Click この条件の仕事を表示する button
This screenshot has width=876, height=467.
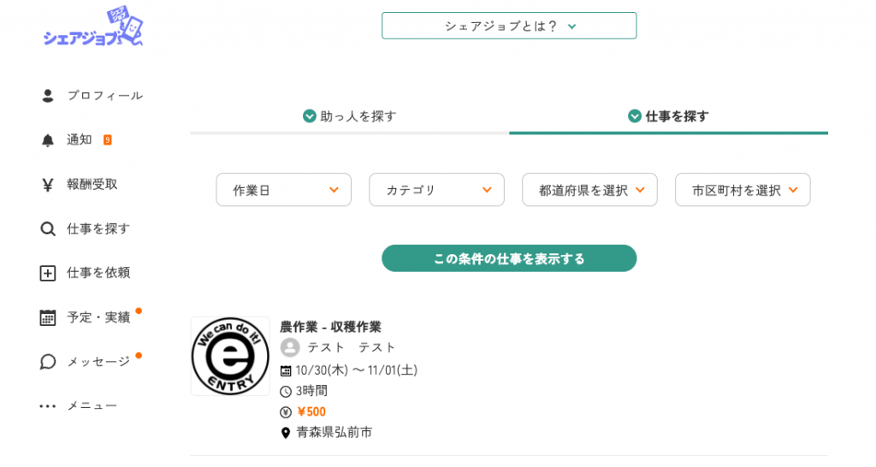509,258
